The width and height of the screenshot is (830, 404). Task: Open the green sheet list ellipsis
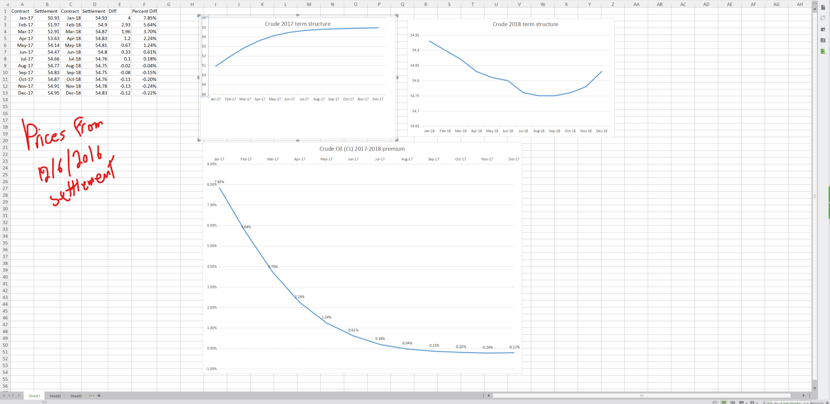click(92, 396)
